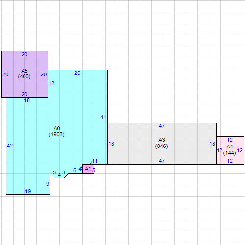Click dimension 26 on A0's top edge
The image size is (245, 245).
click(77, 73)
